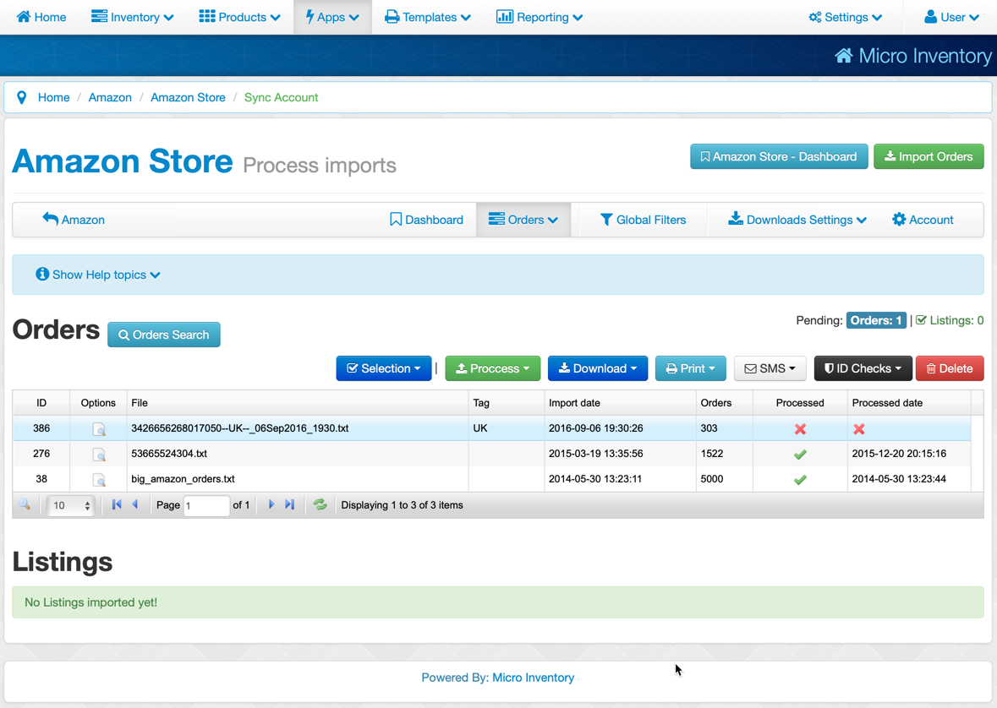Open the ID Checks dropdown
Image resolution: width=997 pixels, height=708 pixels.
click(863, 368)
